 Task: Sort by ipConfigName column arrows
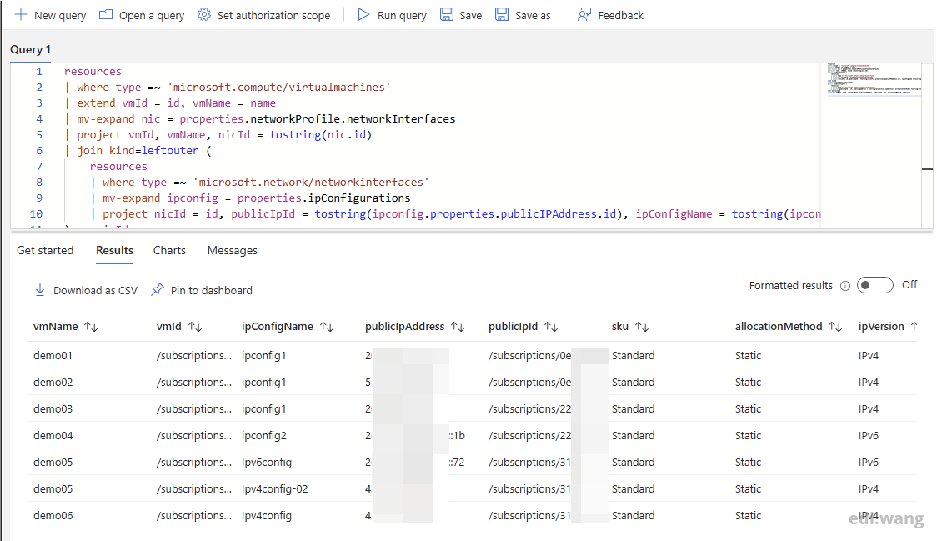coord(326,327)
